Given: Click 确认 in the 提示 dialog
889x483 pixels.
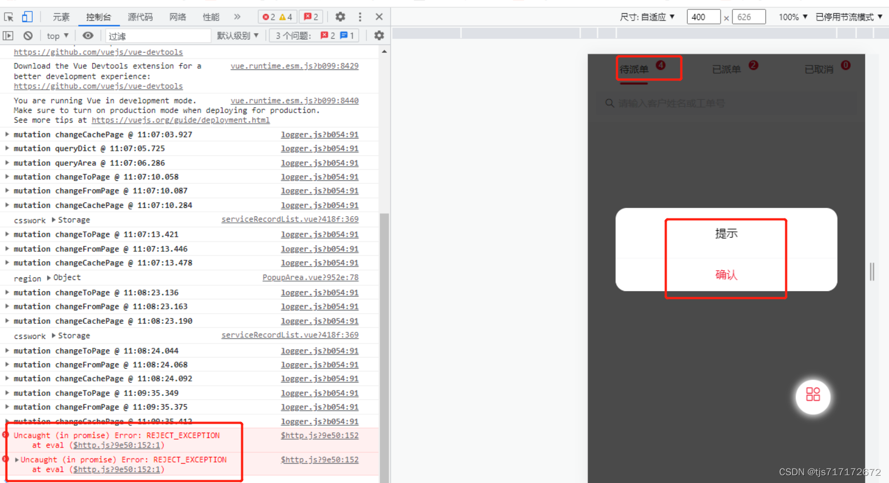Looking at the screenshot, I should pos(727,274).
